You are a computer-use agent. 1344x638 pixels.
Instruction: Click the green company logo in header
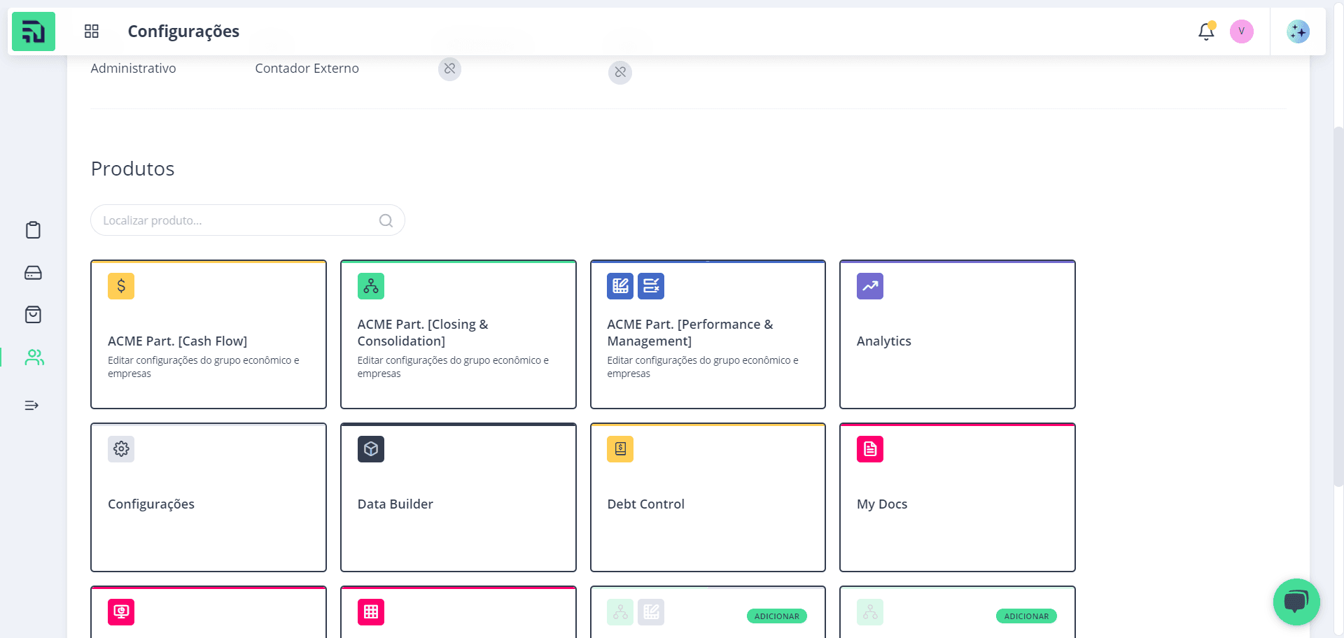point(34,31)
